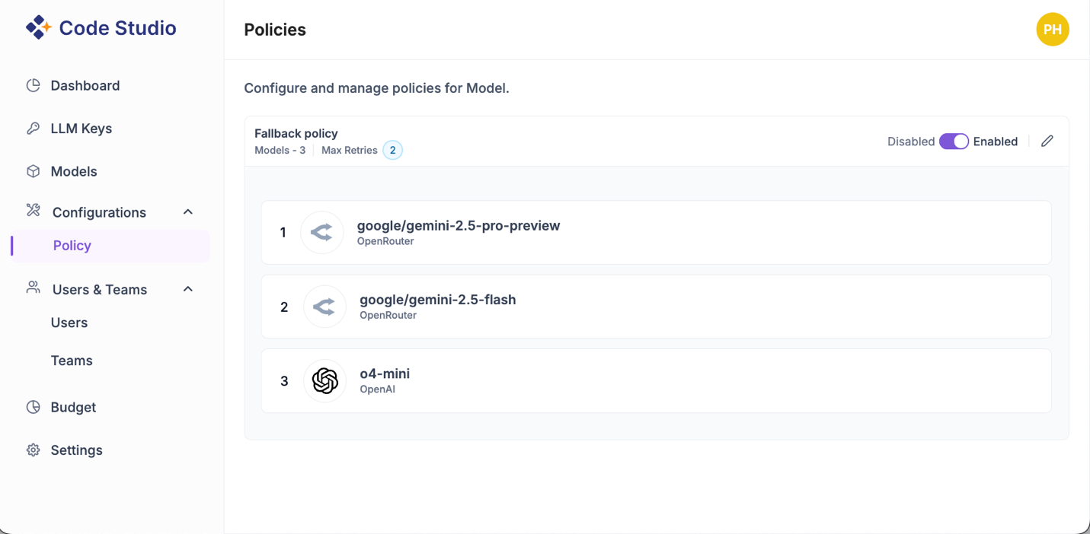The height and width of the screenshot is (534, 1090).
Task: Click the OpenAI logo next to o4-mini
Action: pyautogui.click(x=324, y=380)
